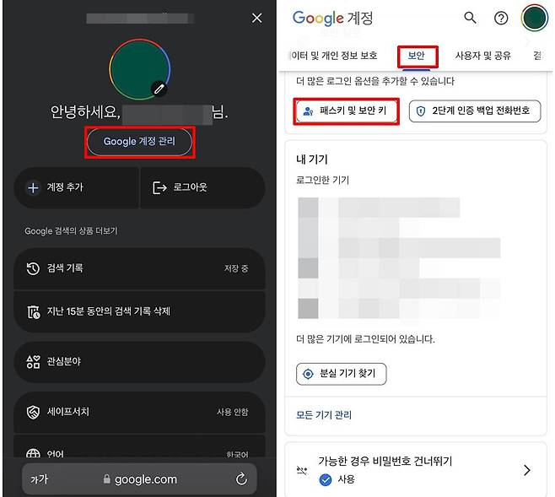
Task: Select 계정 추가 label
Action: tap(65, 187)
